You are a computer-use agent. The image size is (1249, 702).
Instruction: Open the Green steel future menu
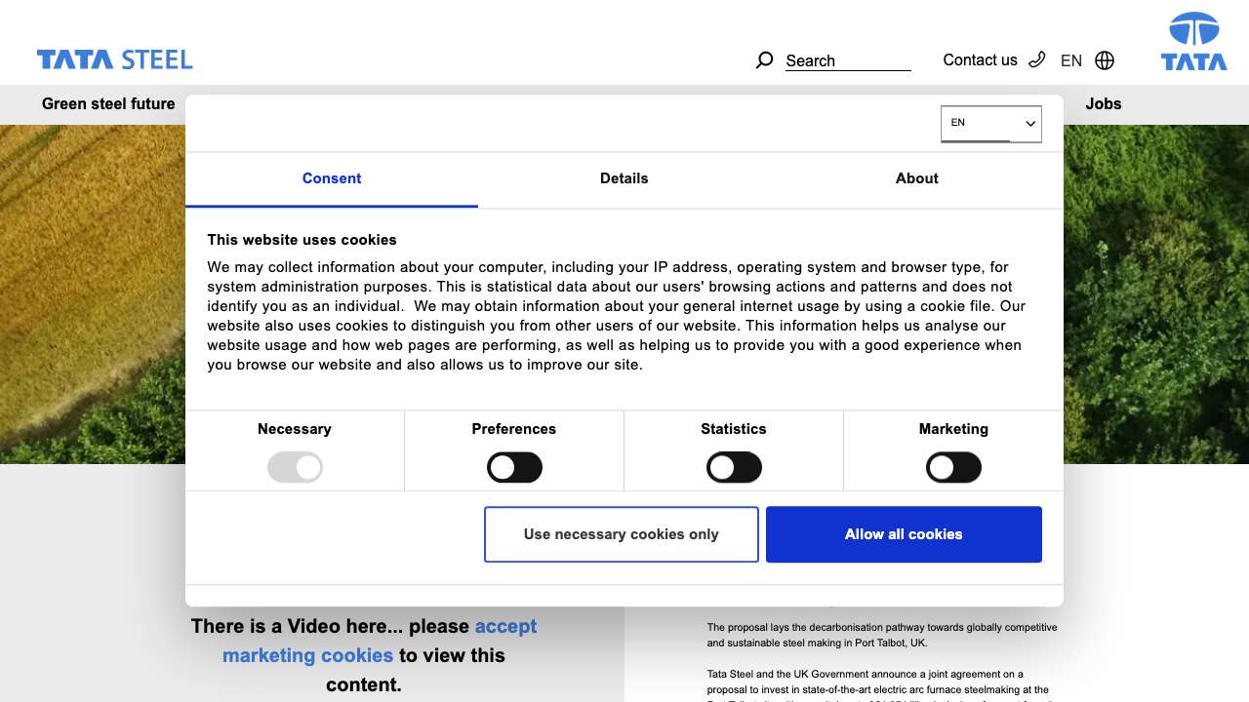pos(108,104)
